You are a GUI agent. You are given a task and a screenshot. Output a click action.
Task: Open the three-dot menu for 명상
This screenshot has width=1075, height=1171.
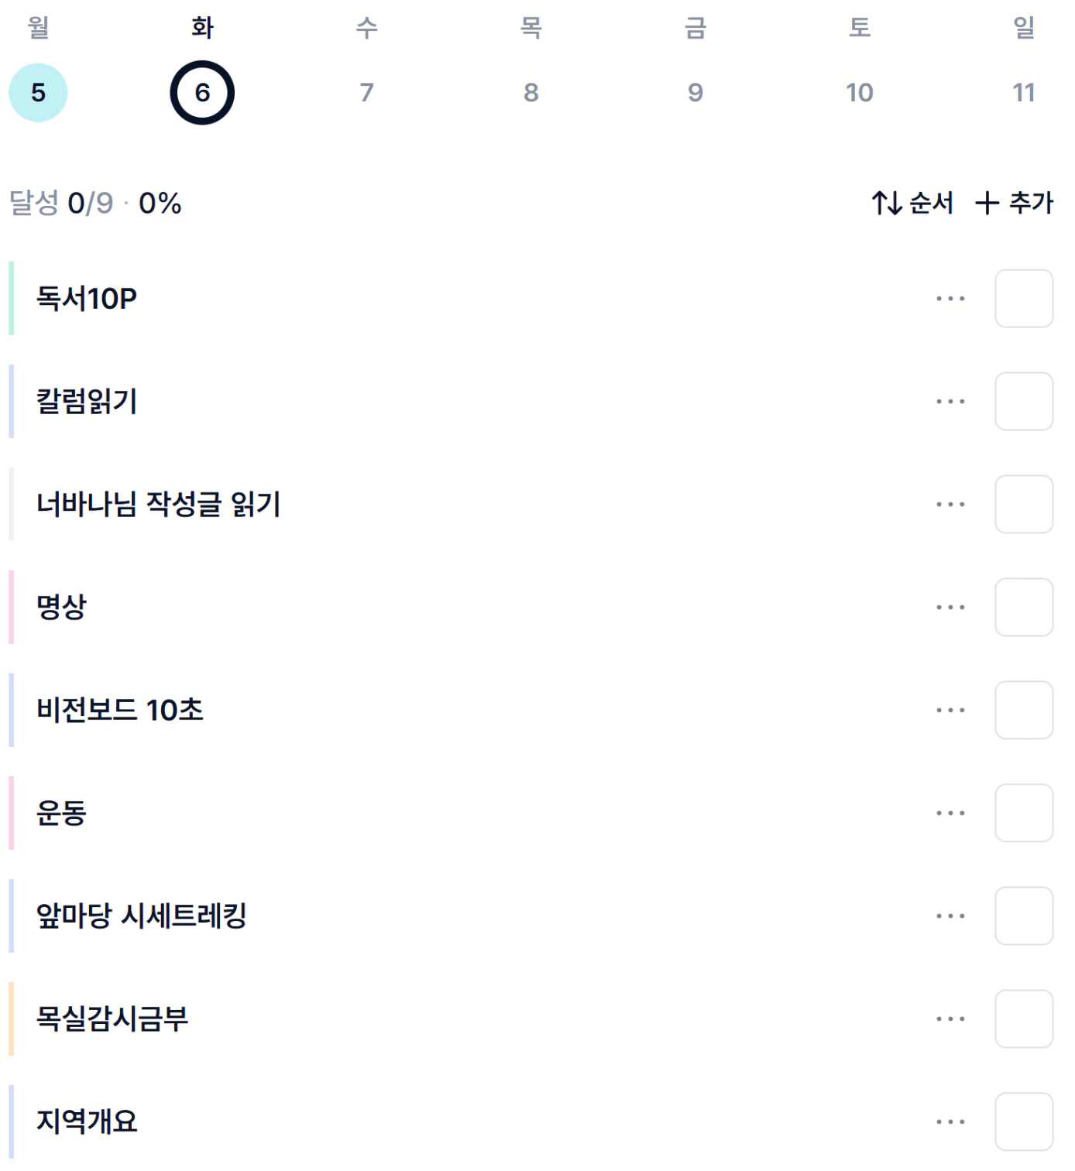pos(950,608)
